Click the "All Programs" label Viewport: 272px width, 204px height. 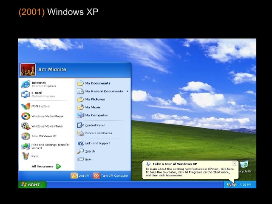(x=42, y=167)
